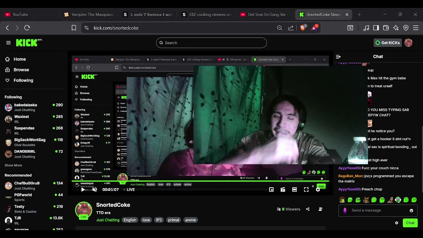Viewport: 423px width, 238px height.
Task: Switch to the EBZ cooking streams tab
Action: point(208,15)
